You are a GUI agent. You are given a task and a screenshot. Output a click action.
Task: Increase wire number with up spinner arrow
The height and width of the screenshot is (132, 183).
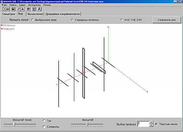(x=151, y=122)
